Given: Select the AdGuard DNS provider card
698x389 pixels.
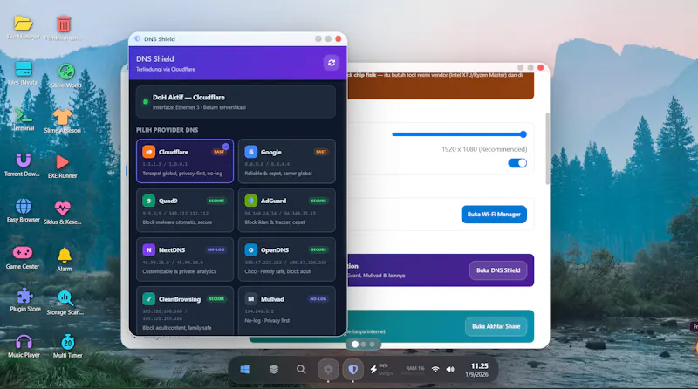Looking at the screenshot, I should coord(287,210).
